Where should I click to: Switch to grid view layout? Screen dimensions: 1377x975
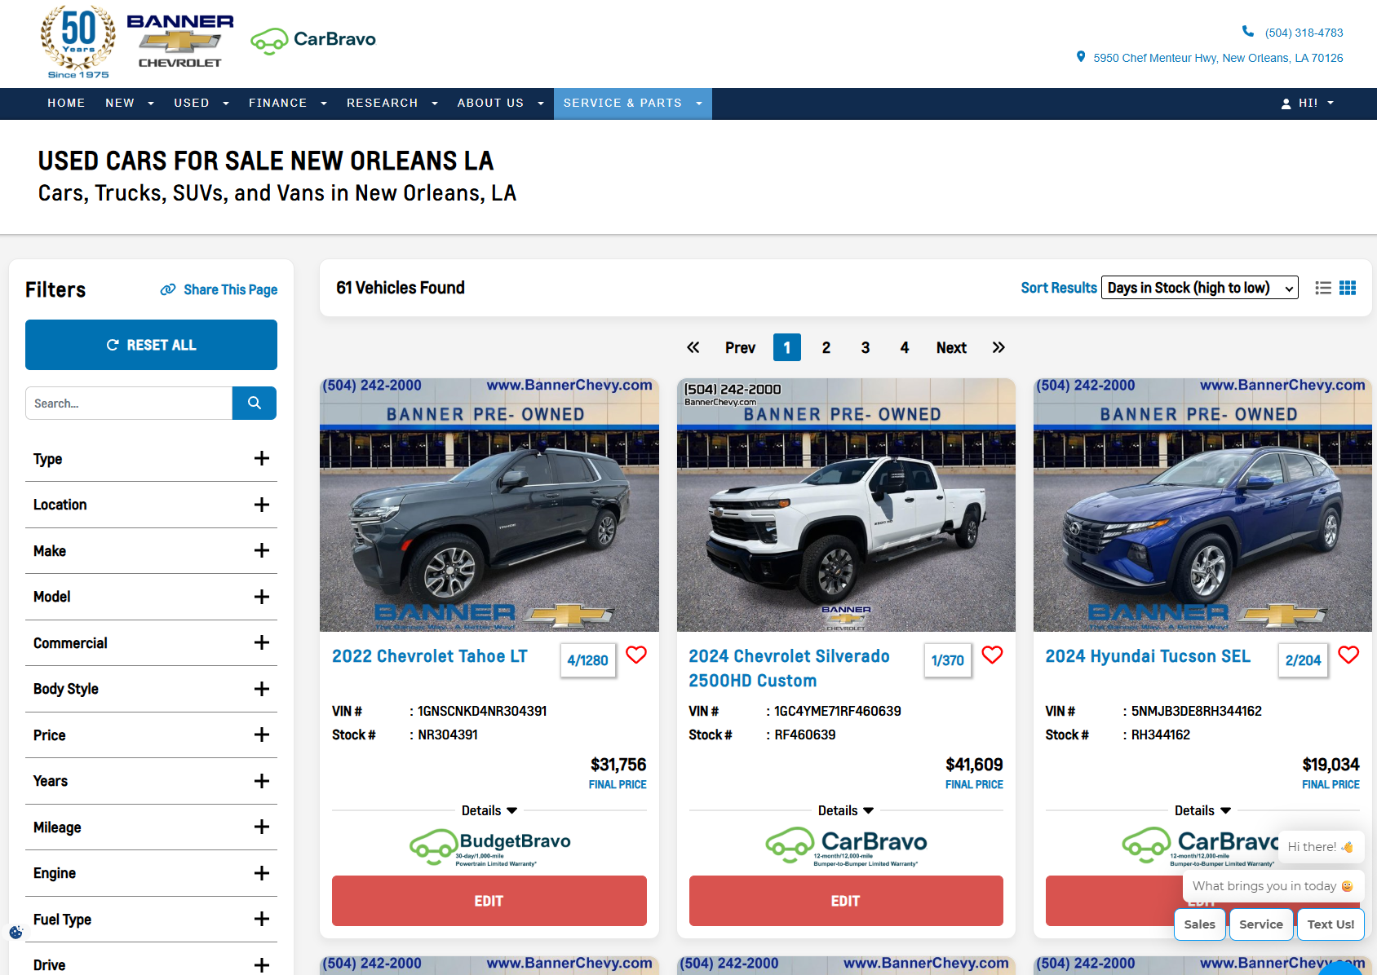click(1348, 288)
